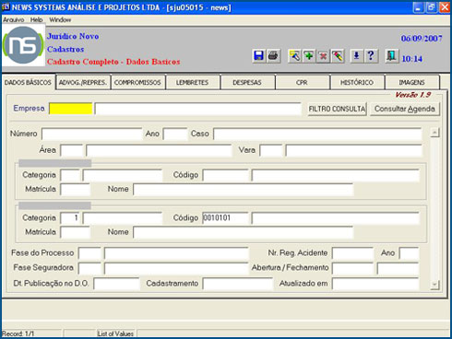Open the Arquivo menu

coord(14,19)
